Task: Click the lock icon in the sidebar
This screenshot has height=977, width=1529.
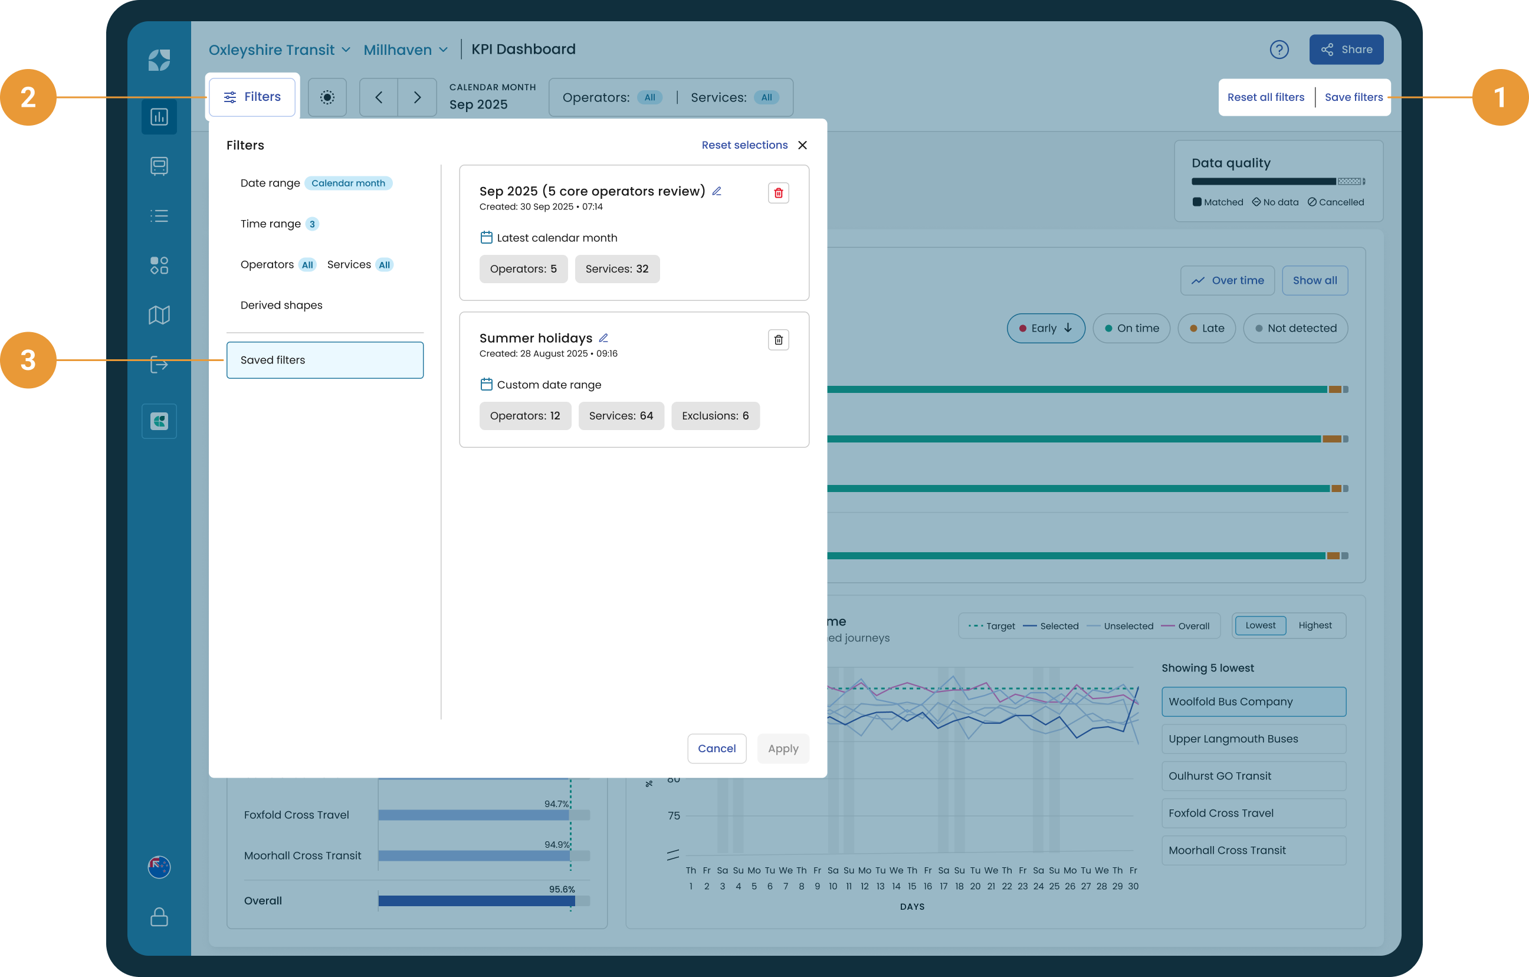Action: 159,917
